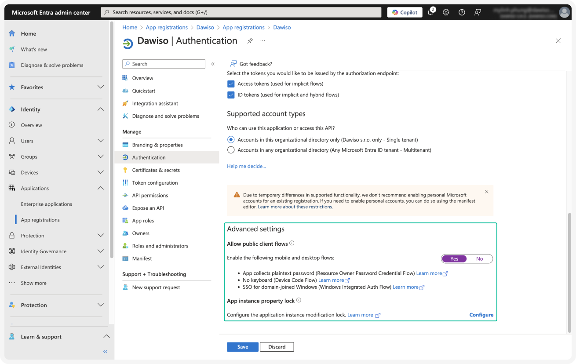Click the Help me decide link

point(246,166)
